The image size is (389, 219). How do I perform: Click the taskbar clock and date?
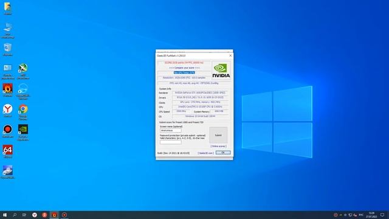pos(371,215)
